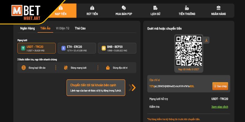Viewport: 245px width, 122px height.
Task: Select USDT - TRC20 network option
Action: 37,48
